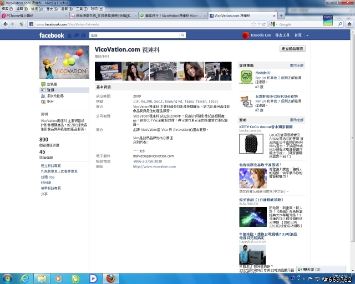
Task: Open Internet Explorer from taskbar
Action: (24, 278)
